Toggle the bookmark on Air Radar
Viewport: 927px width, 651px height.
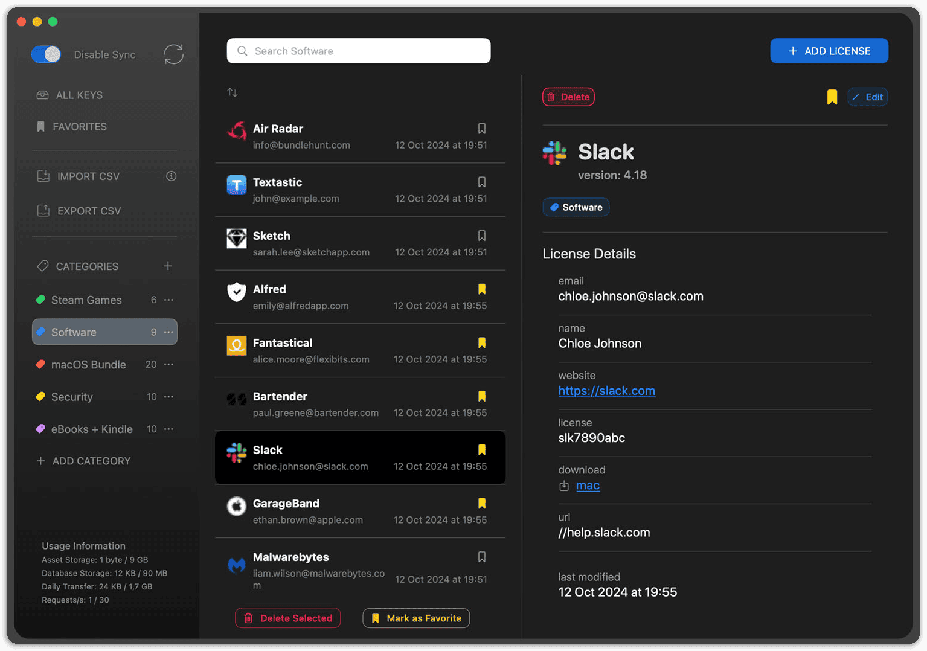[482, 129]
